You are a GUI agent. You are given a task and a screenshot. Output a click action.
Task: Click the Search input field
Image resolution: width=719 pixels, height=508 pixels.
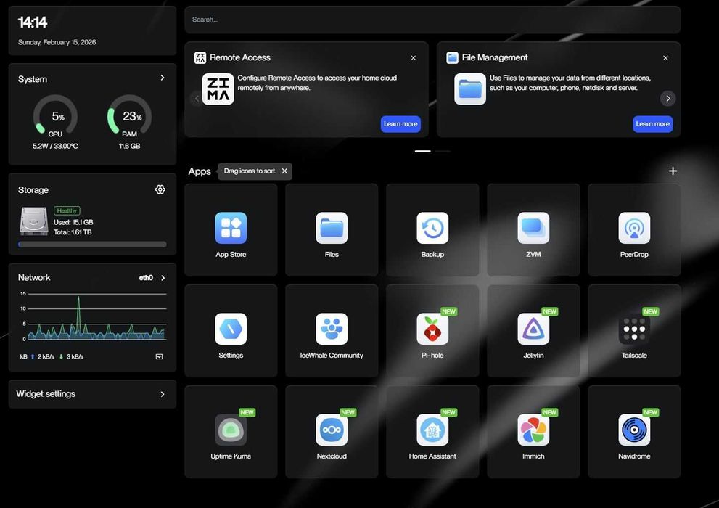(432, 20)
